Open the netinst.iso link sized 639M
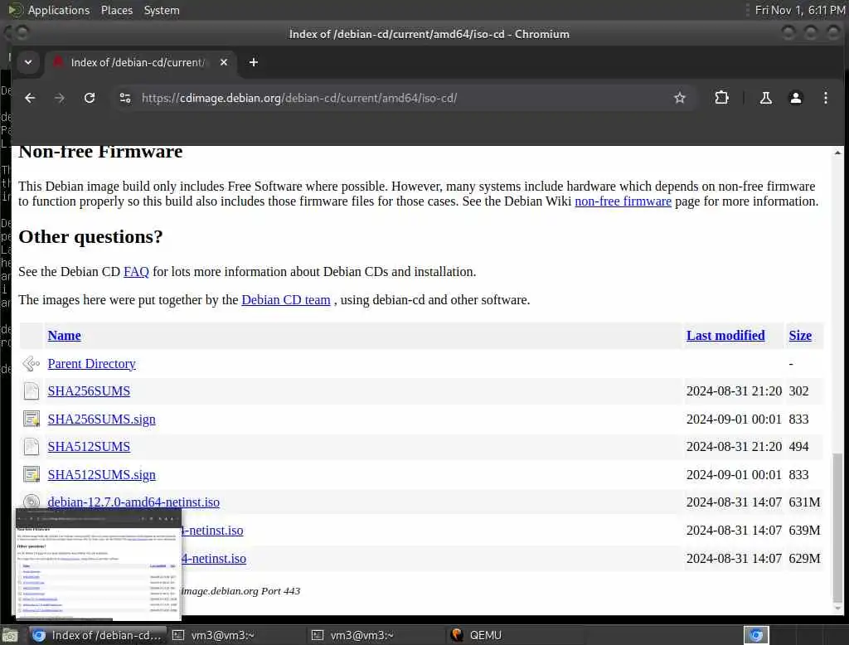 tap(212, 531)
